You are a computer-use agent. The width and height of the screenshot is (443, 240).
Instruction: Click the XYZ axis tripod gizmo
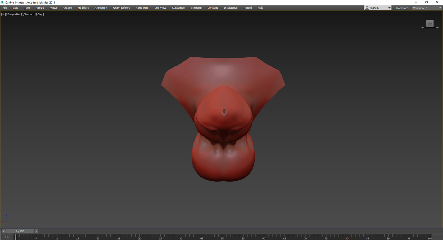(x=4, y=219)
